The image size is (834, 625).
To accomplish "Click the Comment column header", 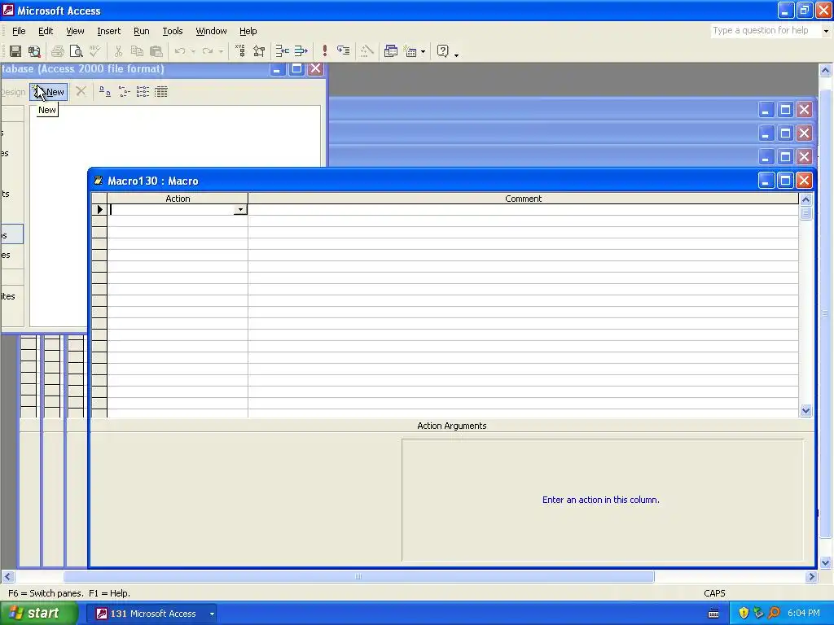I will [x=523, y=199].
